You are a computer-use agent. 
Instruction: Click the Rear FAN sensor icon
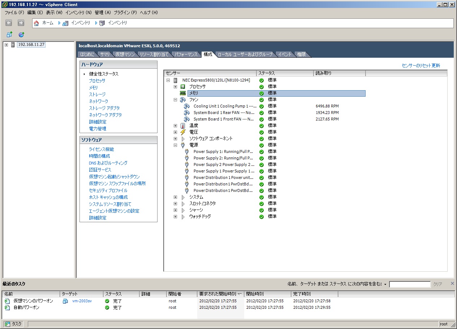pyautogui.click(x=187, y=113)
